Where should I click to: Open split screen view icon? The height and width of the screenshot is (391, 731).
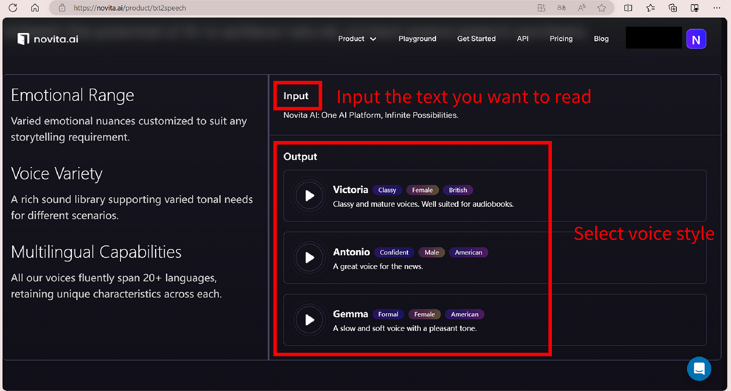[x=629, y=8]
